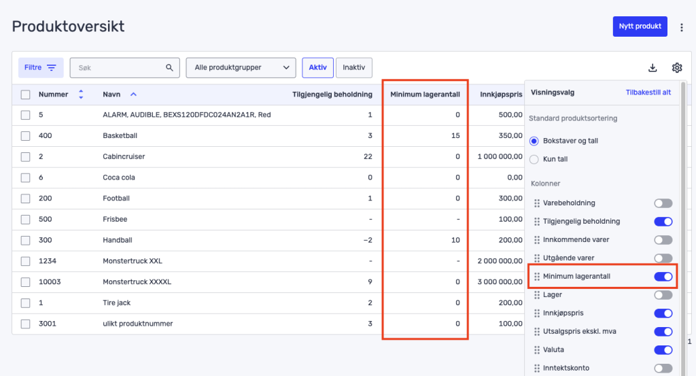Open the Alle produktgrupper dropdown
The image size is (696, 376).
coord(241,67)
